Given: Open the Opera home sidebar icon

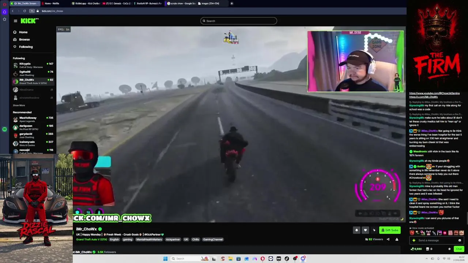Looking at the screenshot, I should point(4,12).
